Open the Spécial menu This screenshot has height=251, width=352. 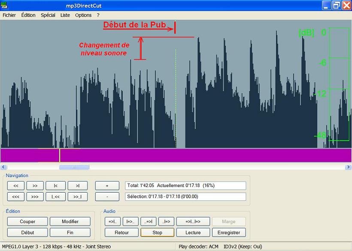tap(48, 15)
